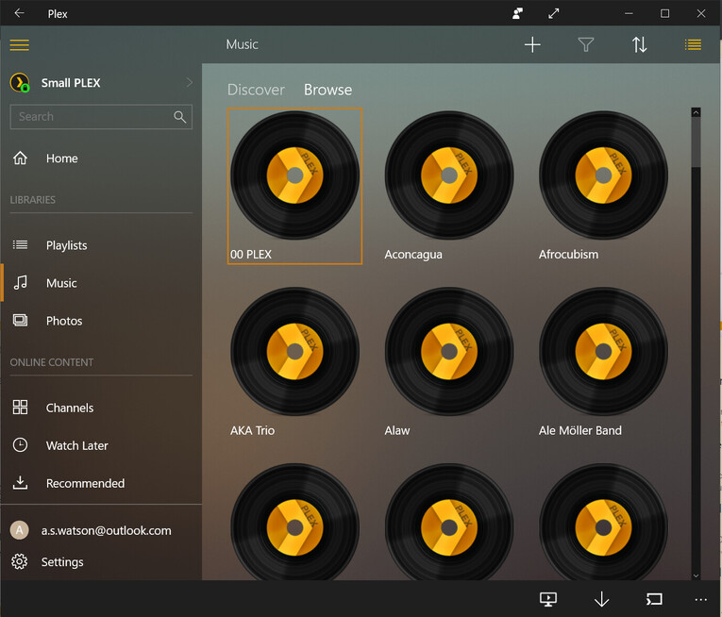Viewport: 722px width, 617px height.
Task: Select the 'AKA Trio' artist name text
Action: (x=252, y=430)
